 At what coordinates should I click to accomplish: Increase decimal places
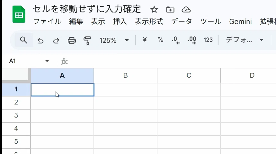(192, 40)
